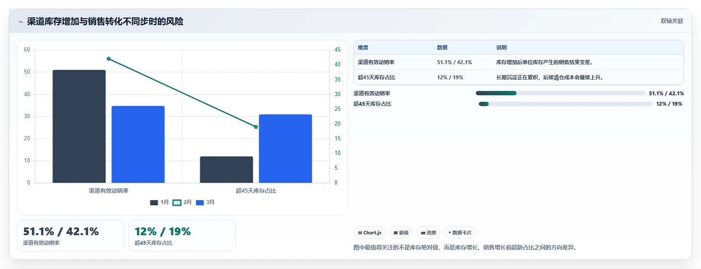Click the 说明 column header

pos(502,48)
